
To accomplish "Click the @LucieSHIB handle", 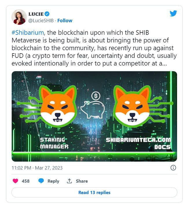I will (x=41, y=20).
